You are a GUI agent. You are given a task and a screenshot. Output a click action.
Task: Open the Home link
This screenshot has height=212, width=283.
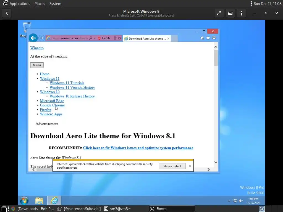[44, 74]
